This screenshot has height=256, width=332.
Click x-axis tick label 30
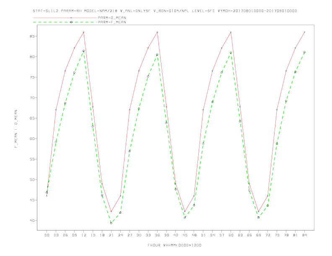(139, 235)
